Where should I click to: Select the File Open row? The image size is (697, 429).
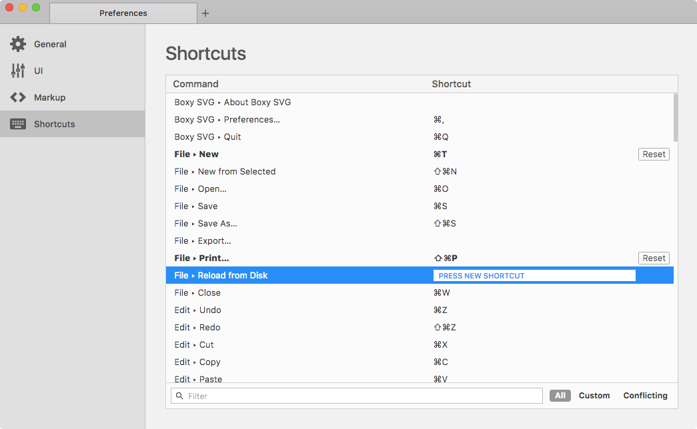420,189
